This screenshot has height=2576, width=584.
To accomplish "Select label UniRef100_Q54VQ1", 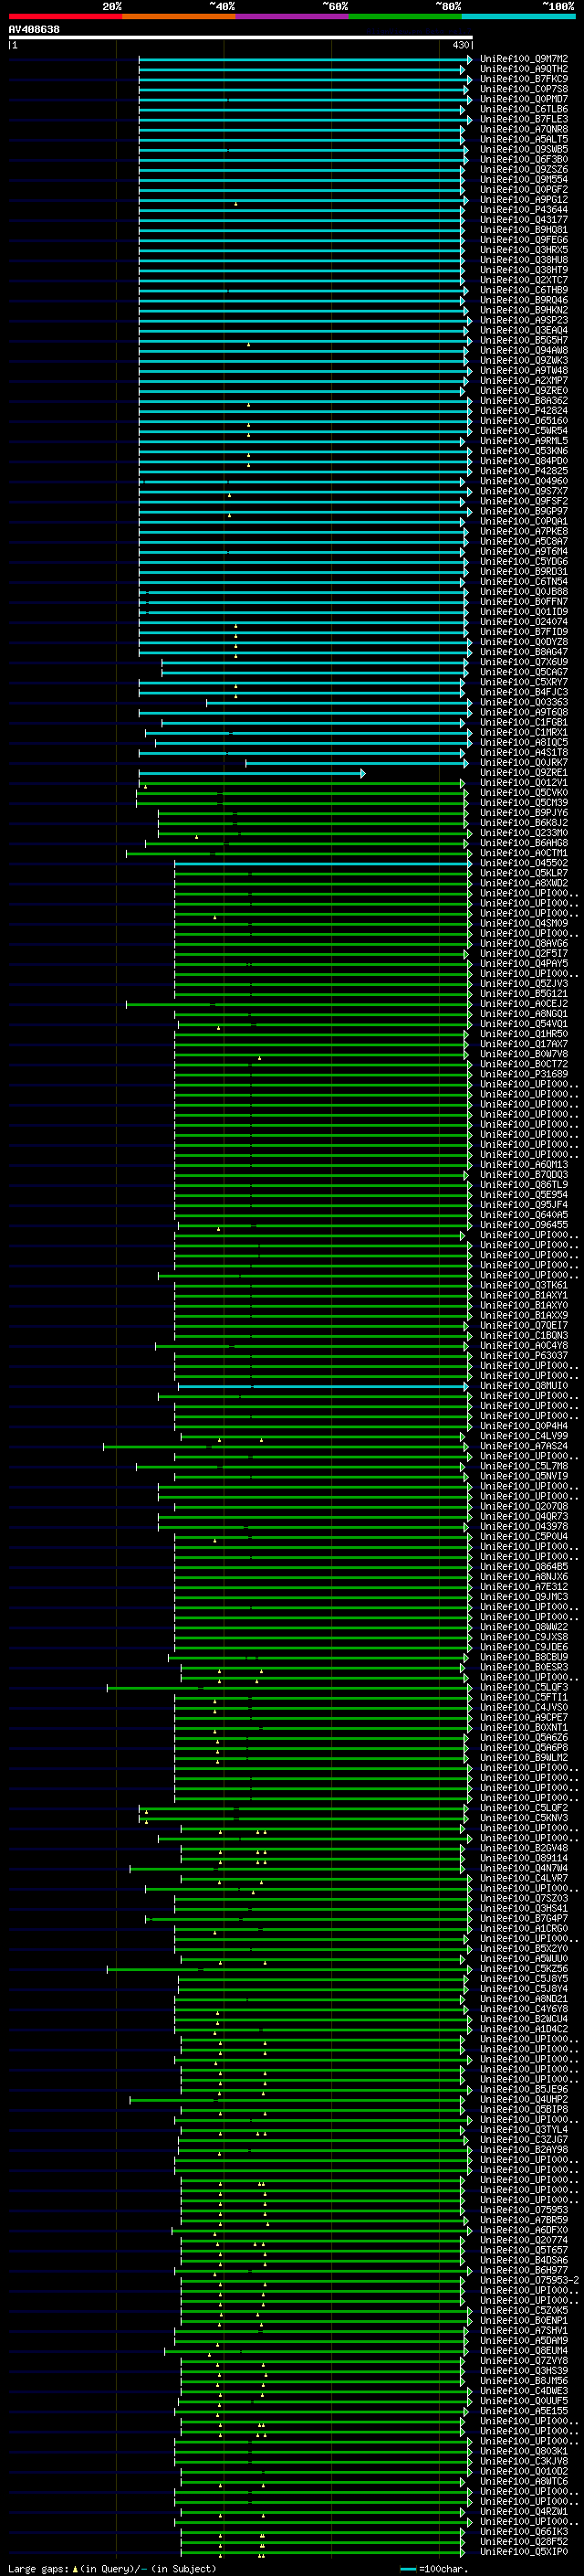I will point(524,1024).
